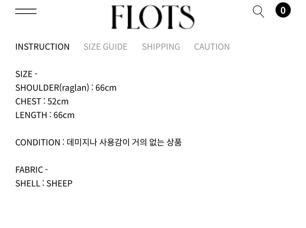Open the hamburger navigation menu
The image size is (306, 228).
click(x=26, y=11)
